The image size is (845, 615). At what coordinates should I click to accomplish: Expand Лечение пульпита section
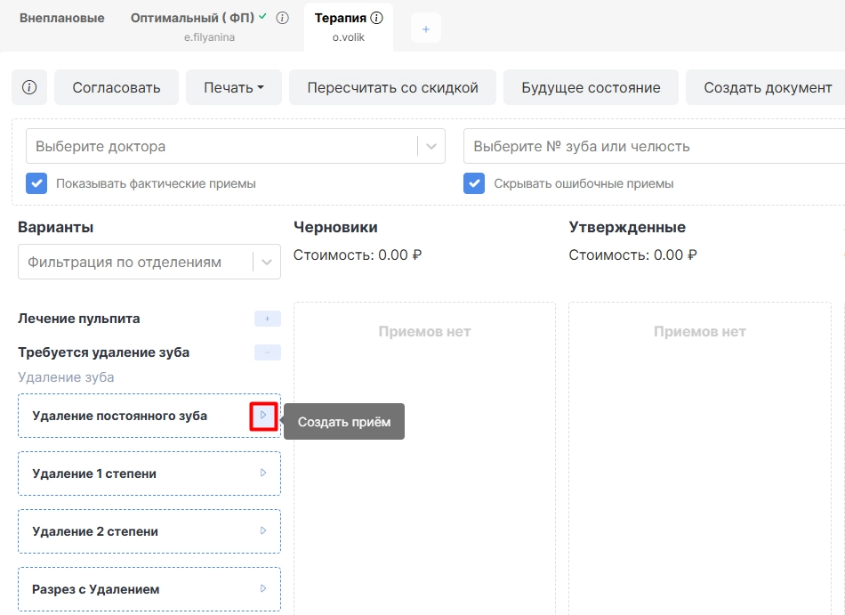pyautogui.click(x=268, y=319)
